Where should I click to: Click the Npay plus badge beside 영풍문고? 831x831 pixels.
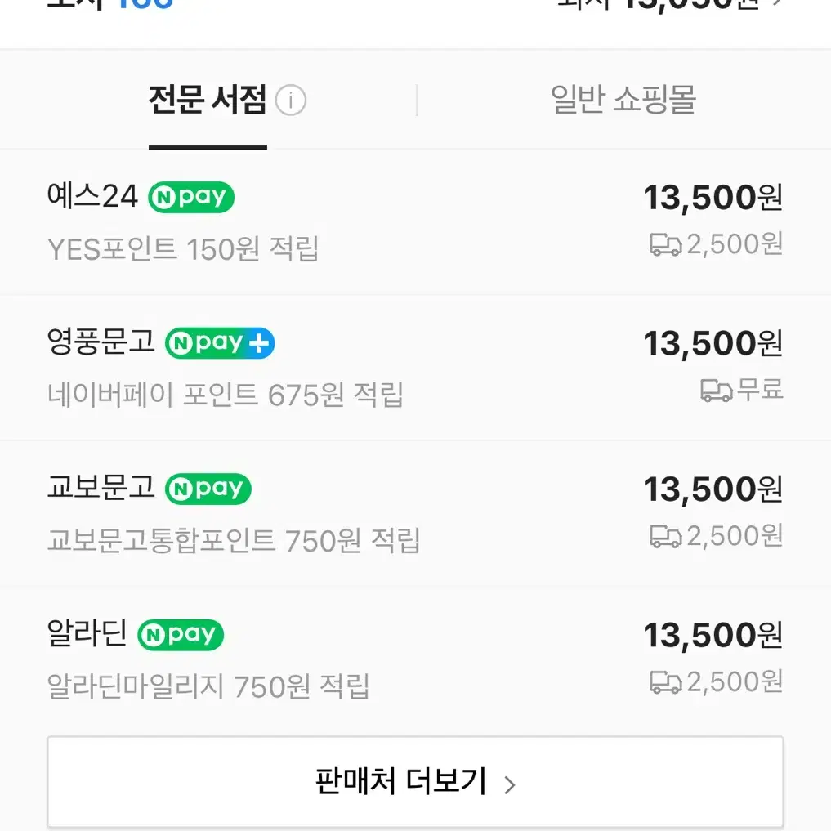(220, 343)
